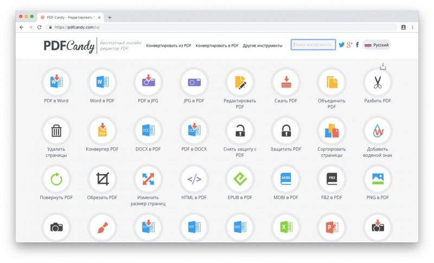Open Конвертировать из PDF menu
This screenshot has height=263, width=434.
(169, 46)
